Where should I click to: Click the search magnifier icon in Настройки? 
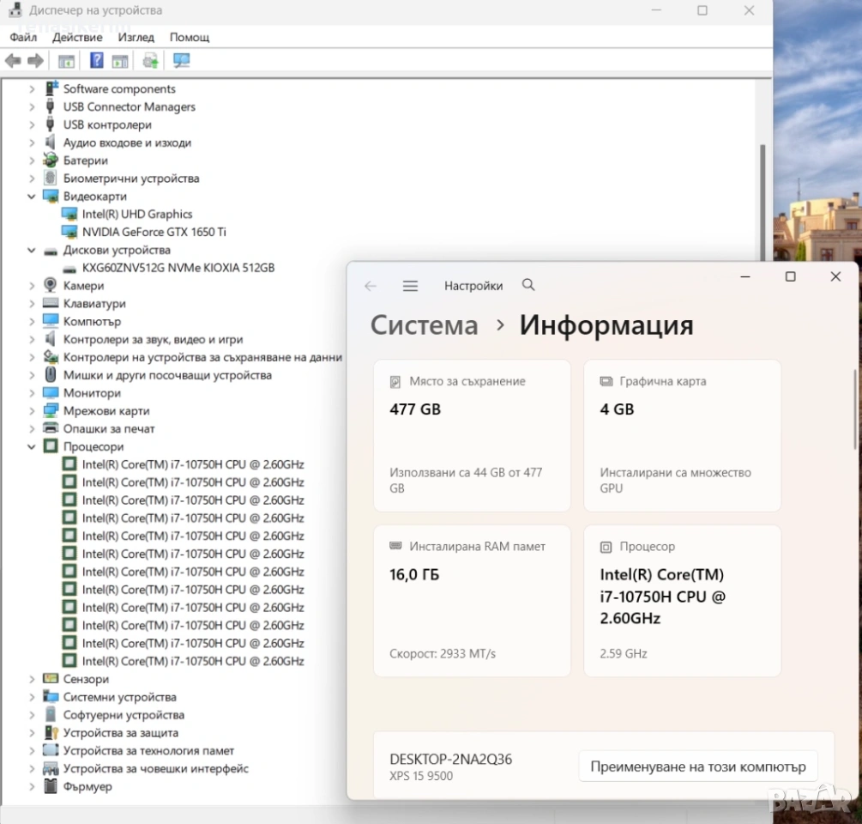click(528, 285)
